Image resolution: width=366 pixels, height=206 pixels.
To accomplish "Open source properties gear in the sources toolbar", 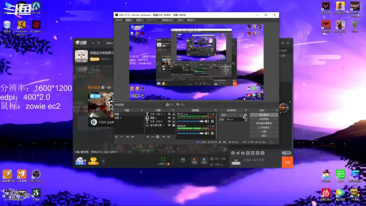I will [x=157, y=136].
